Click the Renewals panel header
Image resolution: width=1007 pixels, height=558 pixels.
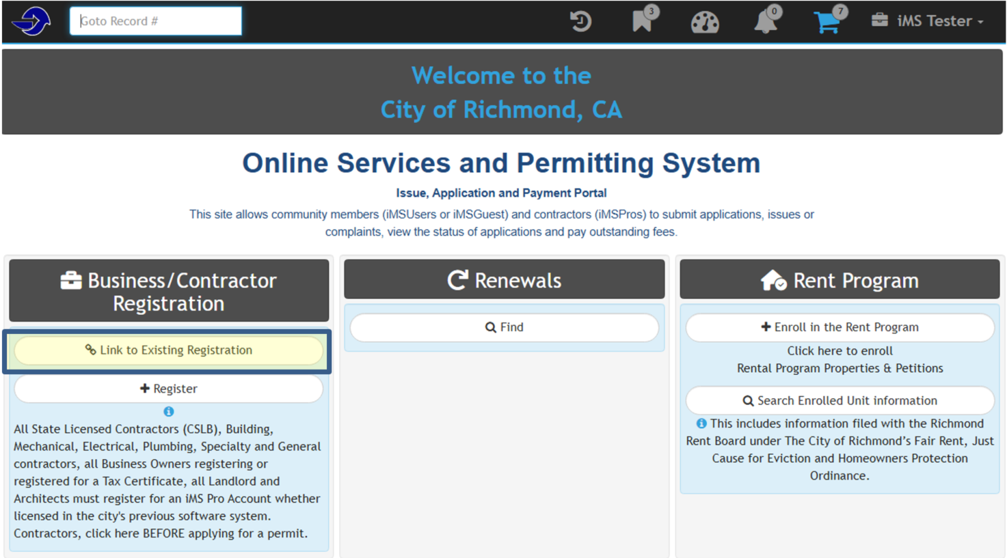tap(504, 280)
